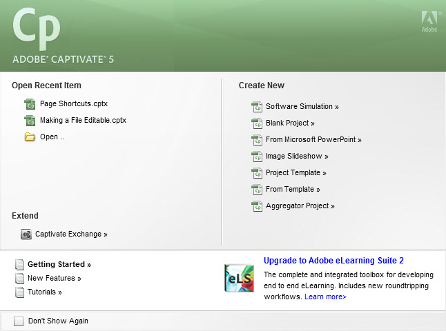Viewport: 446px width, 331px height.
Task: Create a new Aggregator Project
Action: click(x=300, y=205)
